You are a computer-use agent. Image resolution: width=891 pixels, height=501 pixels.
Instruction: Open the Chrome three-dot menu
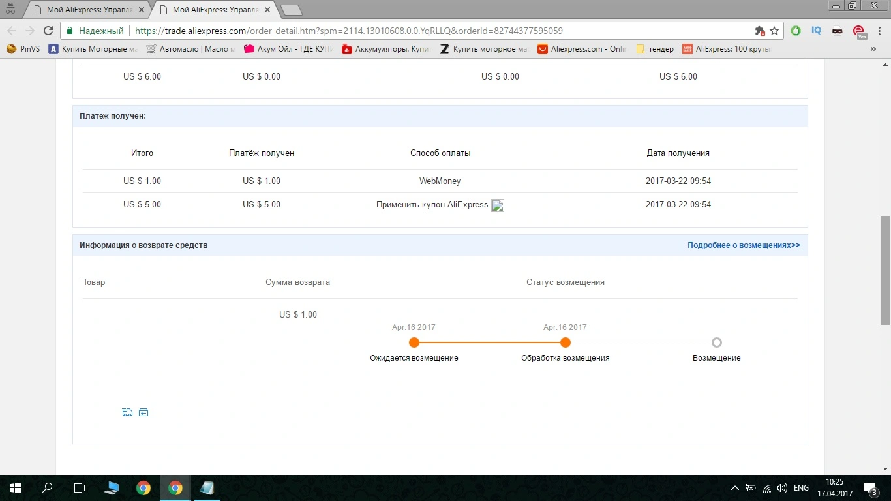coord(879,31)
